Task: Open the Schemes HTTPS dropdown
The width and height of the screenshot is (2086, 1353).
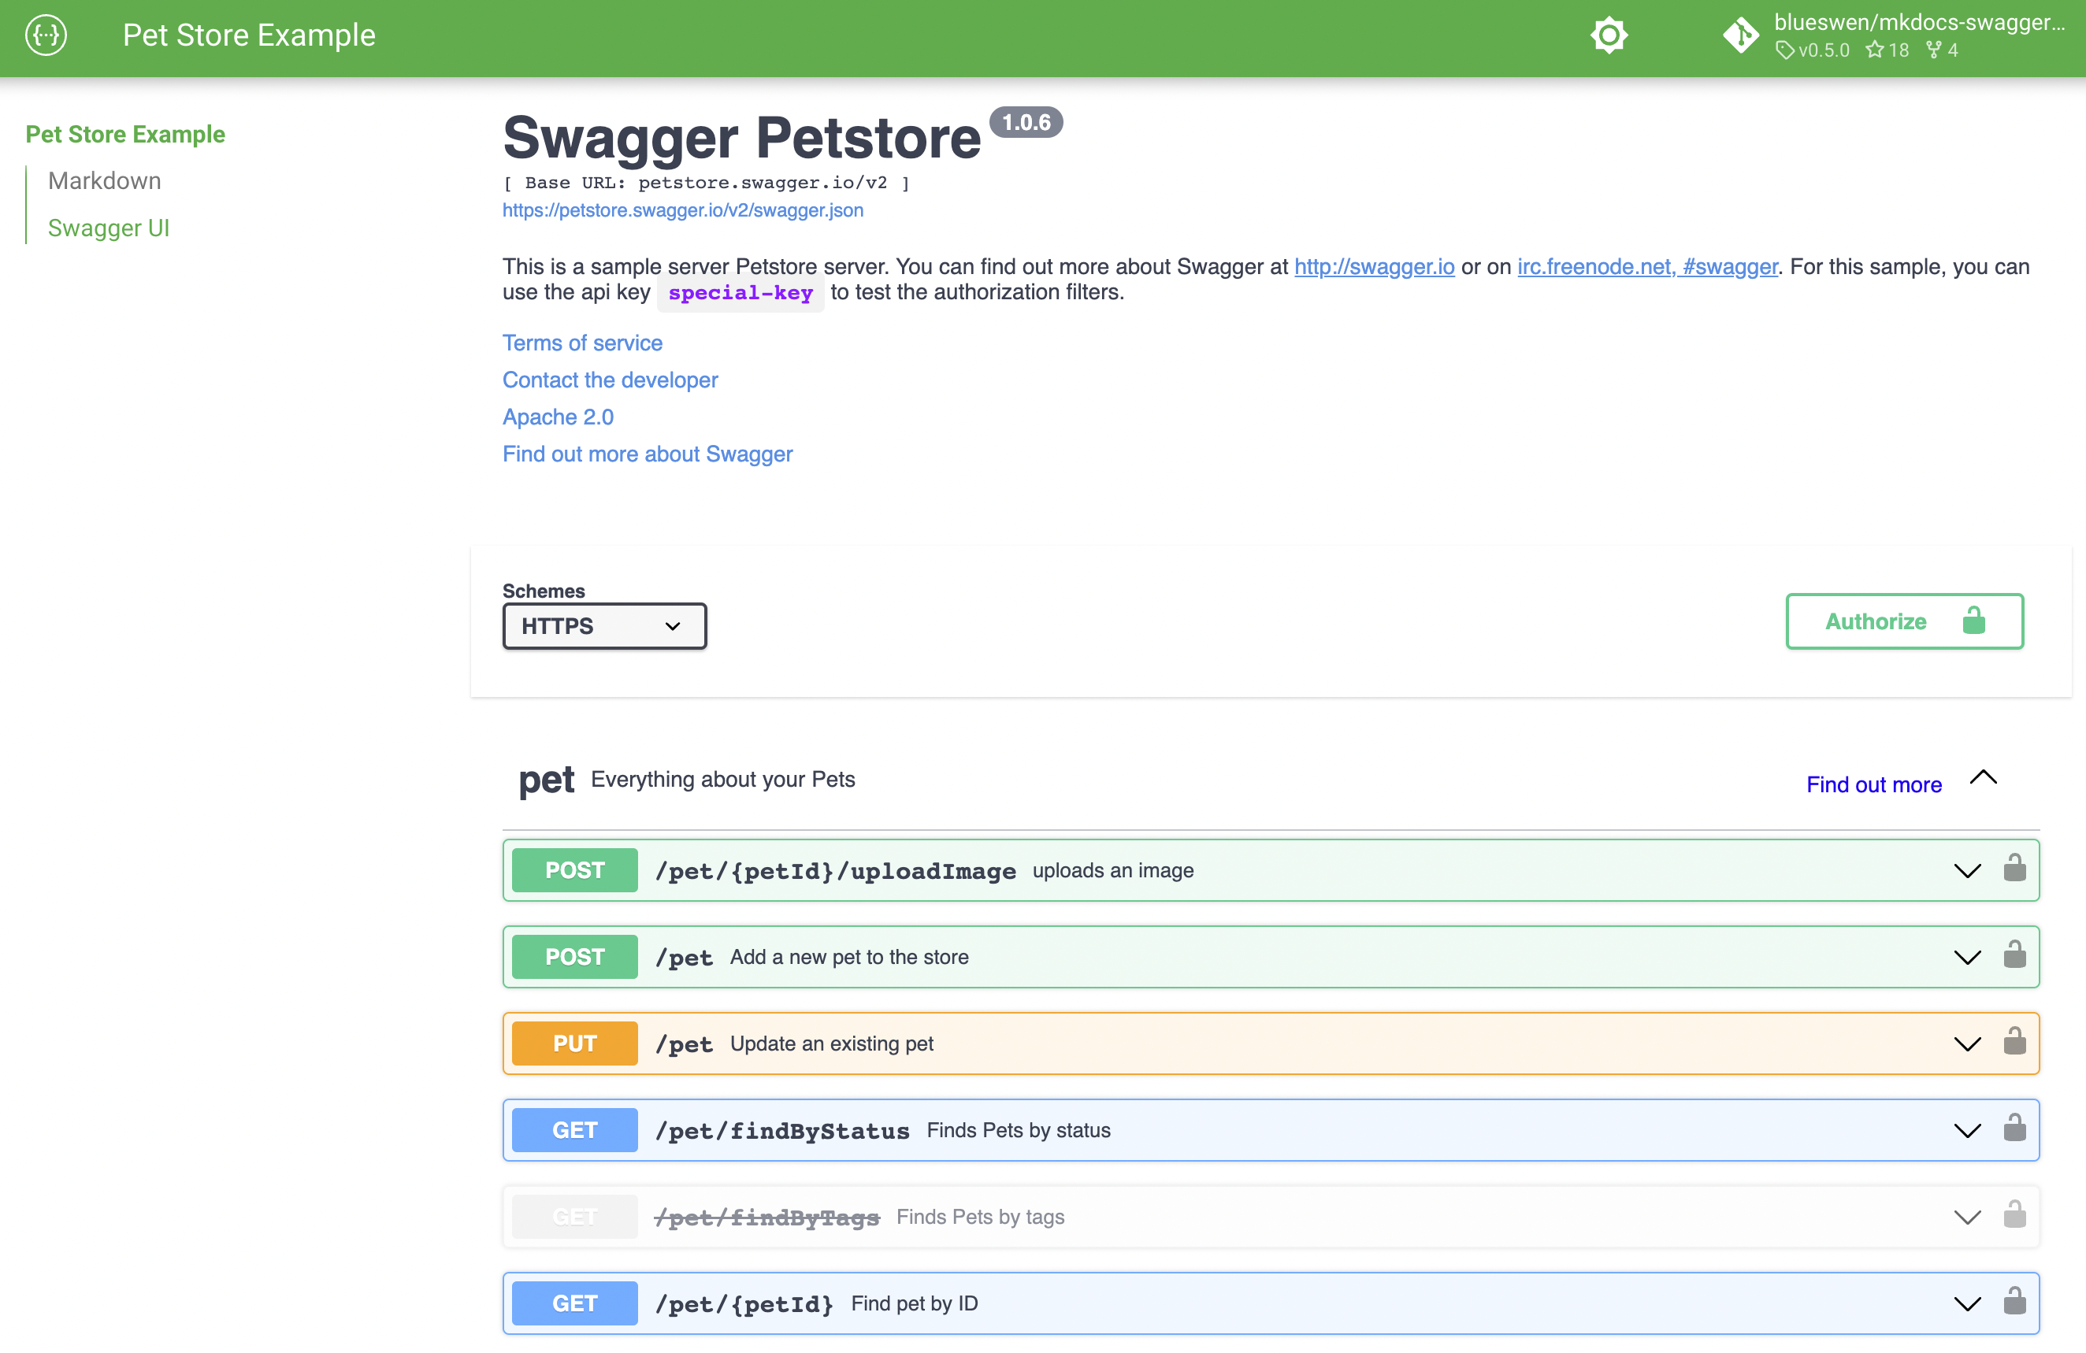Action: (604, 625)
